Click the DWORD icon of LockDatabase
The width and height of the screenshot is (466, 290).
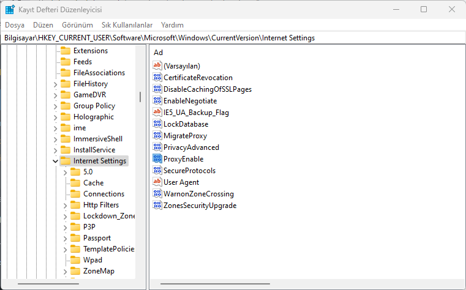point(157,124)
